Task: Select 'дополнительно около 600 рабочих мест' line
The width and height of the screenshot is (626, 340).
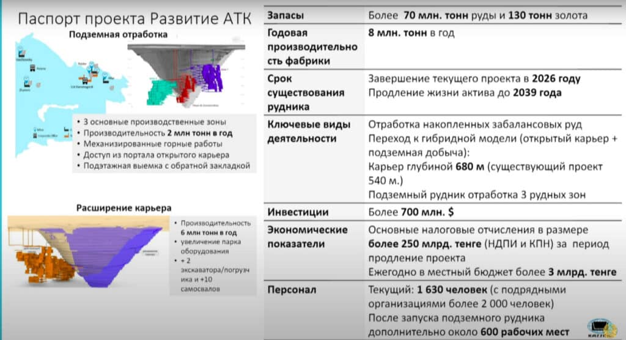Action: coord(469,332)
